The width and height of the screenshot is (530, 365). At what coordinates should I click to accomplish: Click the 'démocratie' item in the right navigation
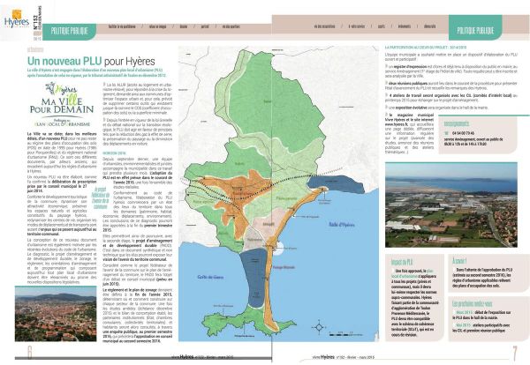(x=430, y=26)
